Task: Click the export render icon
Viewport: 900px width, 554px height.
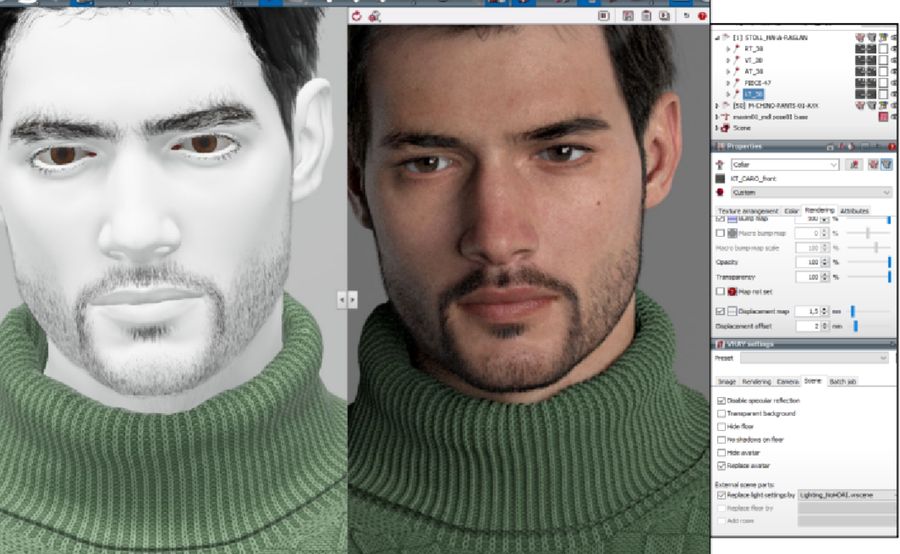Action: click(664, 16)
